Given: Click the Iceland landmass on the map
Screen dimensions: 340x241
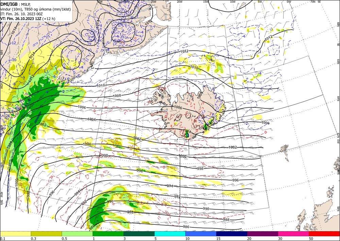Looking at the screenshot, I should pos(186,113).
